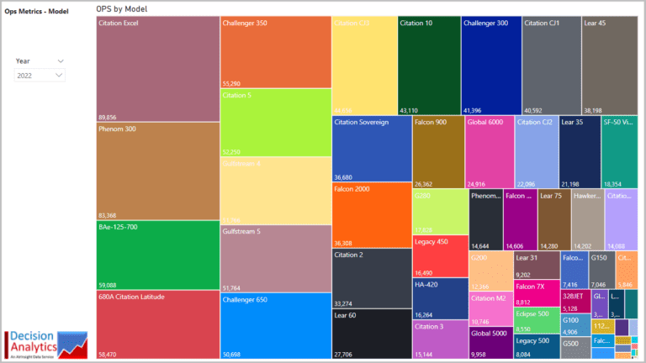Click the Challenger 650 blue tile
Viewport: 646px width, 363px height.
tap(276, 325)
